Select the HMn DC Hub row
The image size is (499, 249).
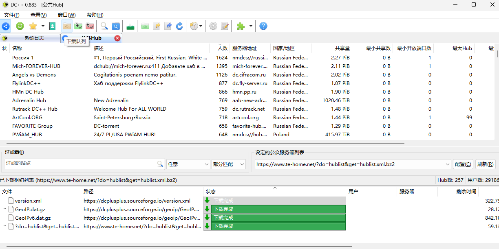pyautogui.click(x=248, y=92)
